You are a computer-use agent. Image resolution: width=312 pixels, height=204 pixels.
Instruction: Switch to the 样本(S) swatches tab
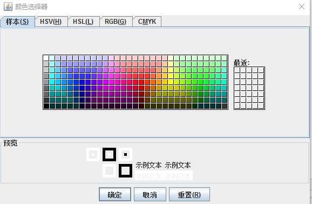17,22
